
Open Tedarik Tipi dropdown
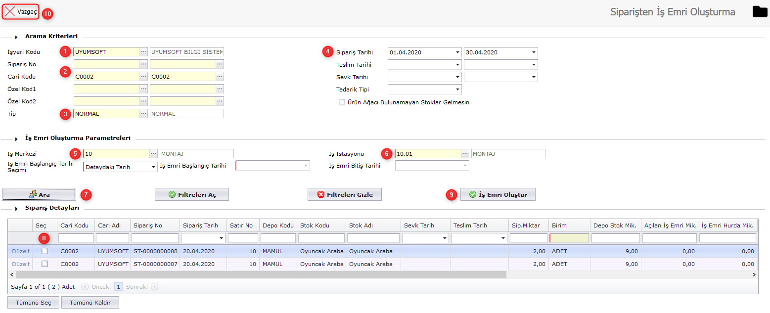pos(457,89)
